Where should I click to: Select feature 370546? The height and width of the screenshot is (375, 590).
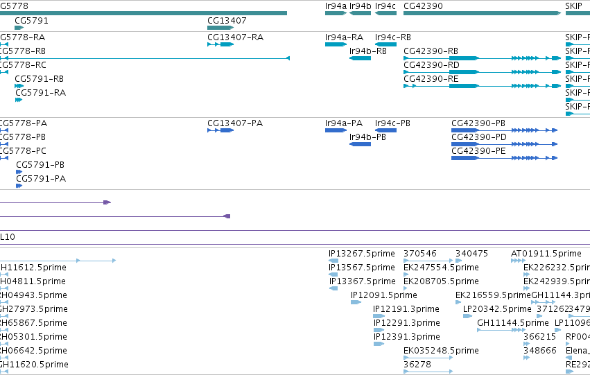tap(420, 254)
